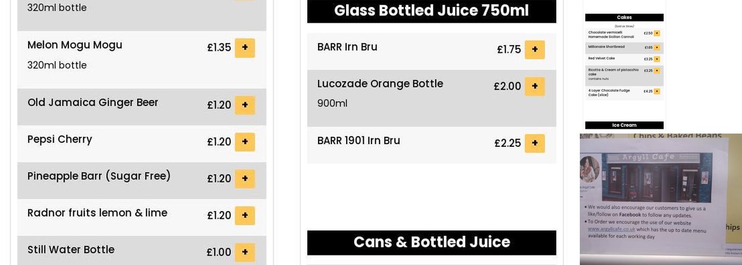Add Chocolate vermicelli Sicilian Cannoli
This screenshot has height=265, width=742.
tap(657, 33)
